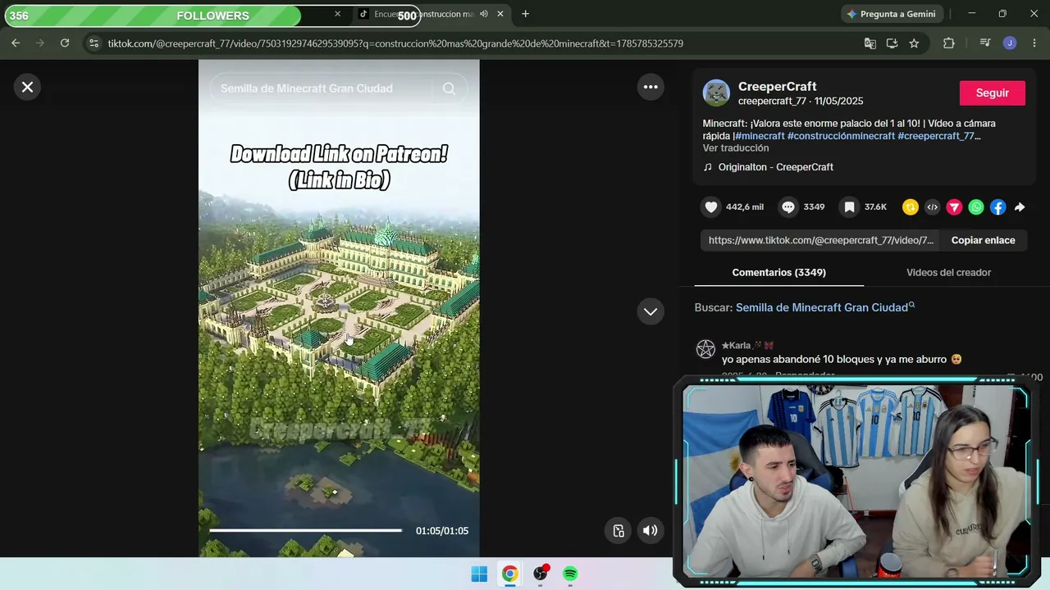Repost the video with the yellow icon
Image resolution: width=1050 pixels, height=590 pixels.
(x=910, y=207)
